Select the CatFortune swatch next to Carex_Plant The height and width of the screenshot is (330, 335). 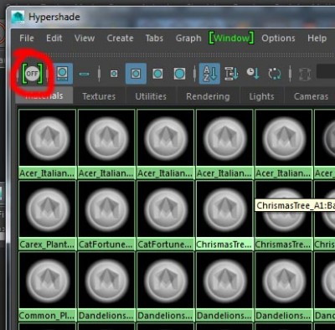tap(106, 215)
